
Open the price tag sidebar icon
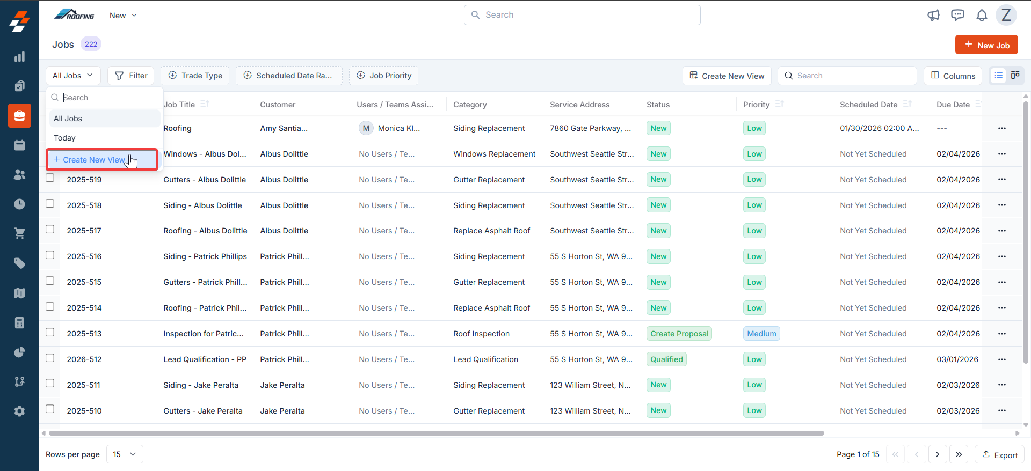click(x=19, y=263)
